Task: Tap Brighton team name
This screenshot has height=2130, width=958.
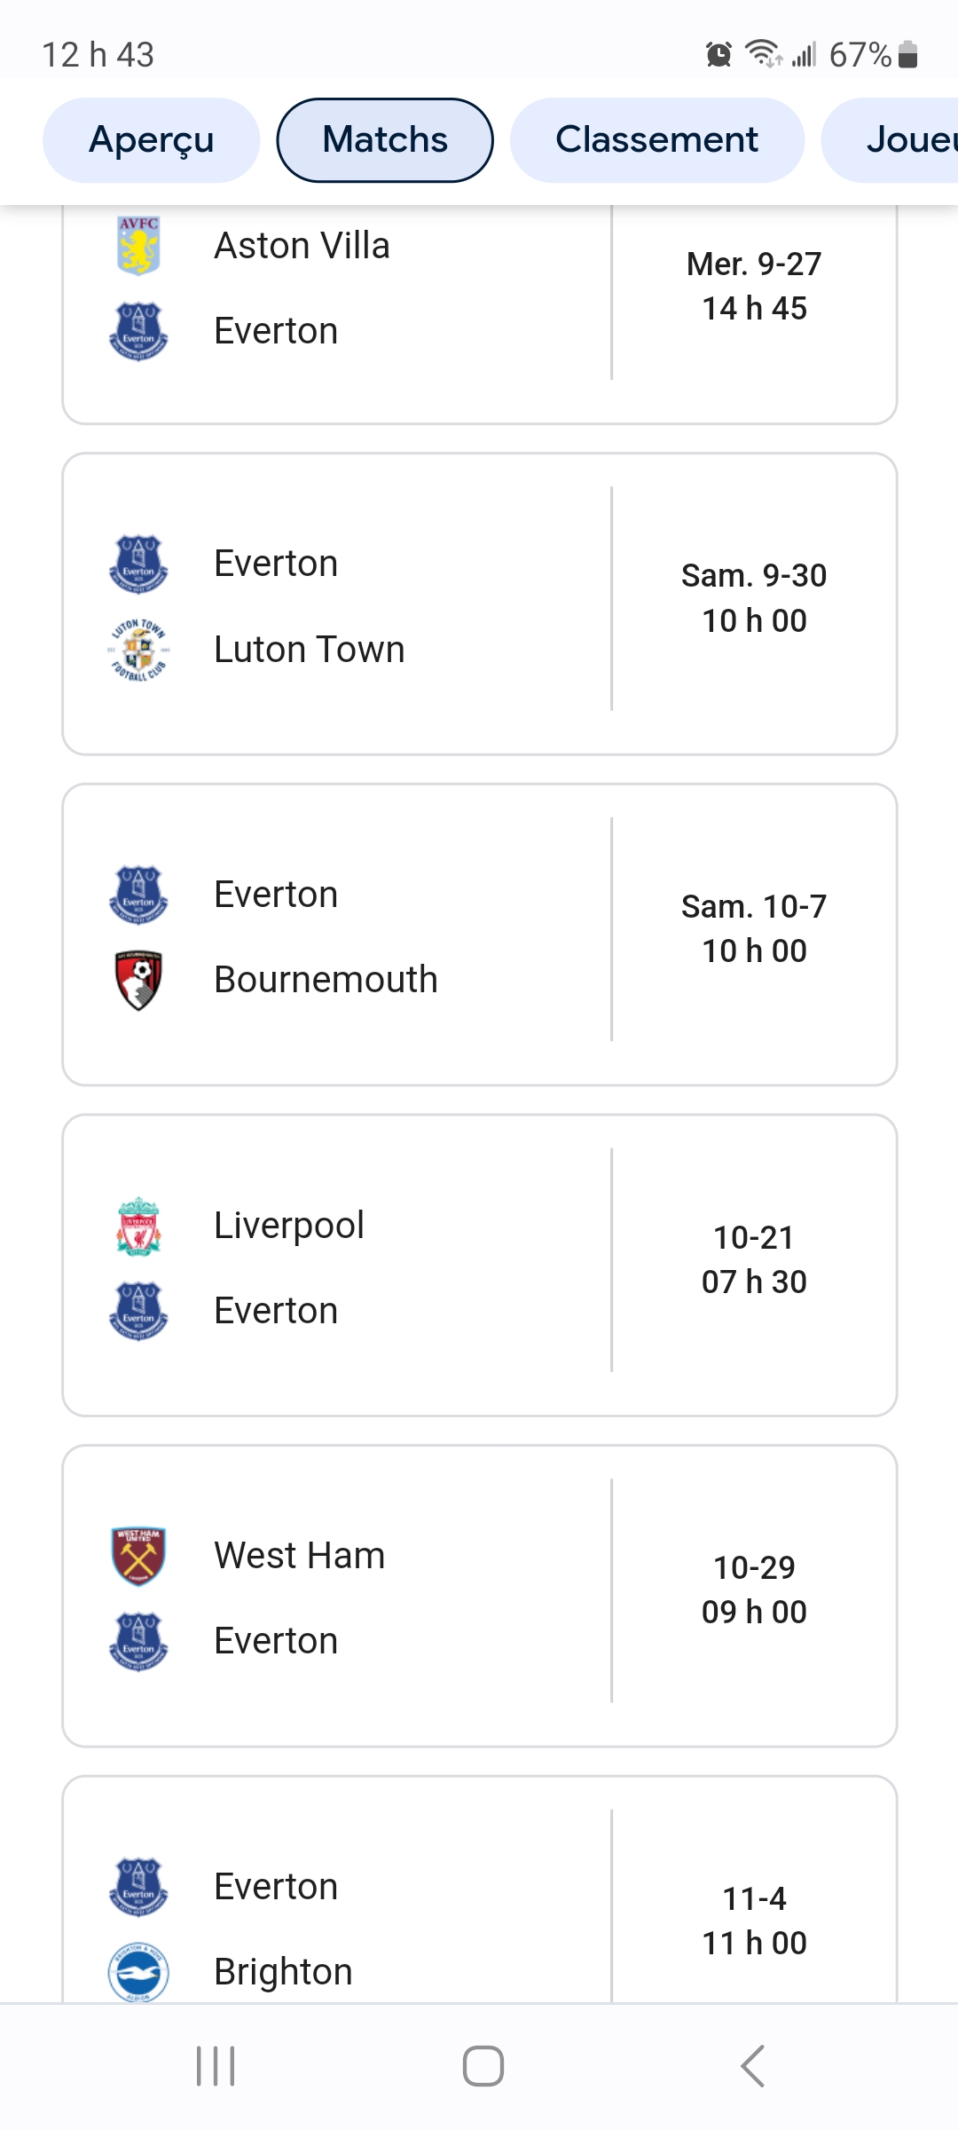Action: [284, 1971]
